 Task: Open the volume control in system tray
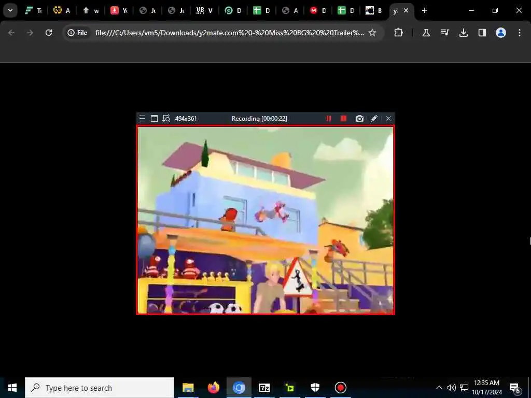pos(451,388)
